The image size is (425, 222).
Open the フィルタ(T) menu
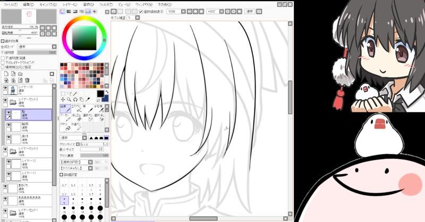[x=106, y=5]
